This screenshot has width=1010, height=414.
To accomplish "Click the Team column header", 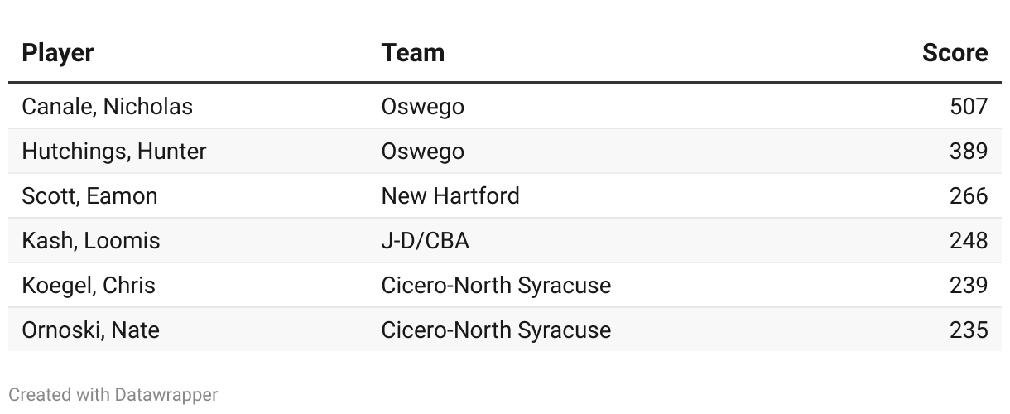I will tap(412, 53).
